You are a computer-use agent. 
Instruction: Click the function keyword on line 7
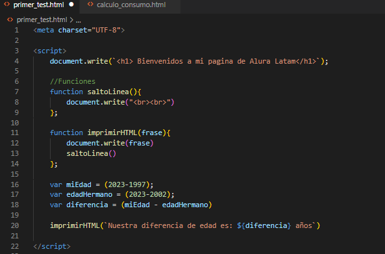click(66, 92)
